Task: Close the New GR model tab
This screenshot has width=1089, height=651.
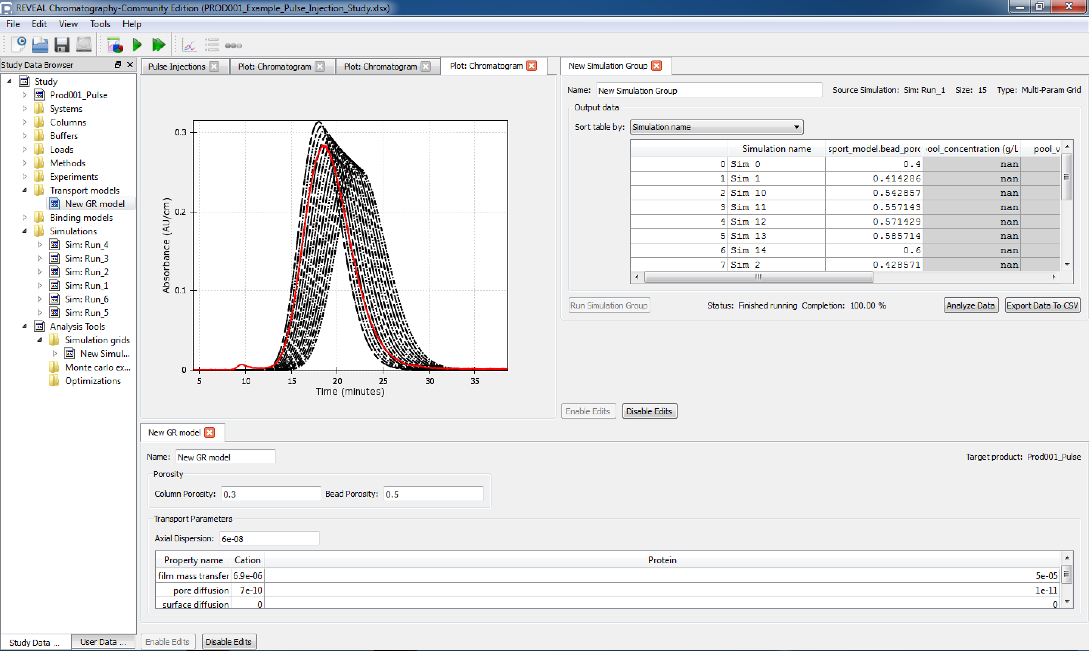Action: (210, 432)
